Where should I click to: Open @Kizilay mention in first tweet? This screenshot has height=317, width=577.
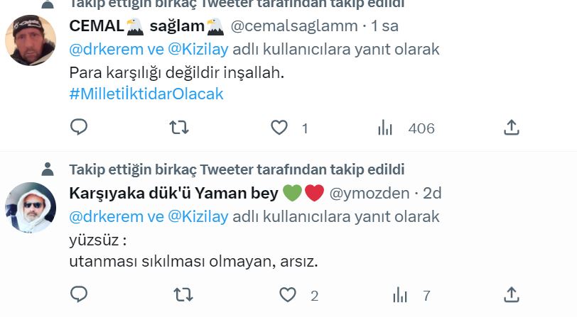[x=198, y=49]
